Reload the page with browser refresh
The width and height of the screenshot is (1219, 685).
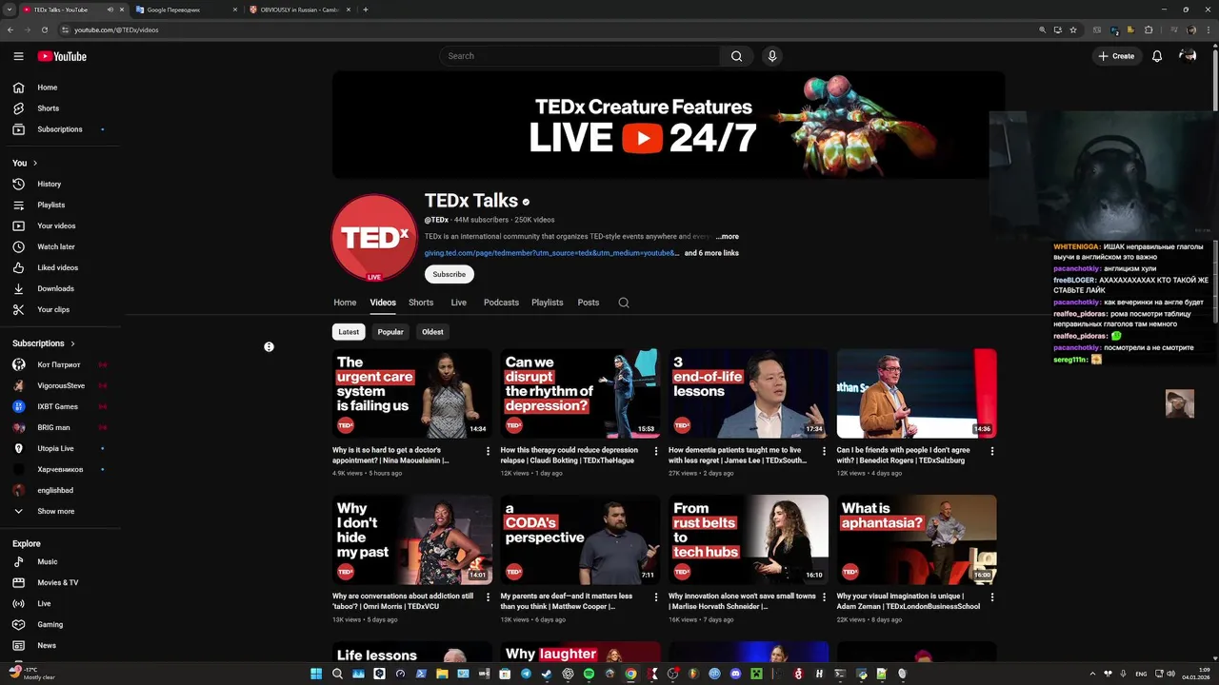pos(44,29)
